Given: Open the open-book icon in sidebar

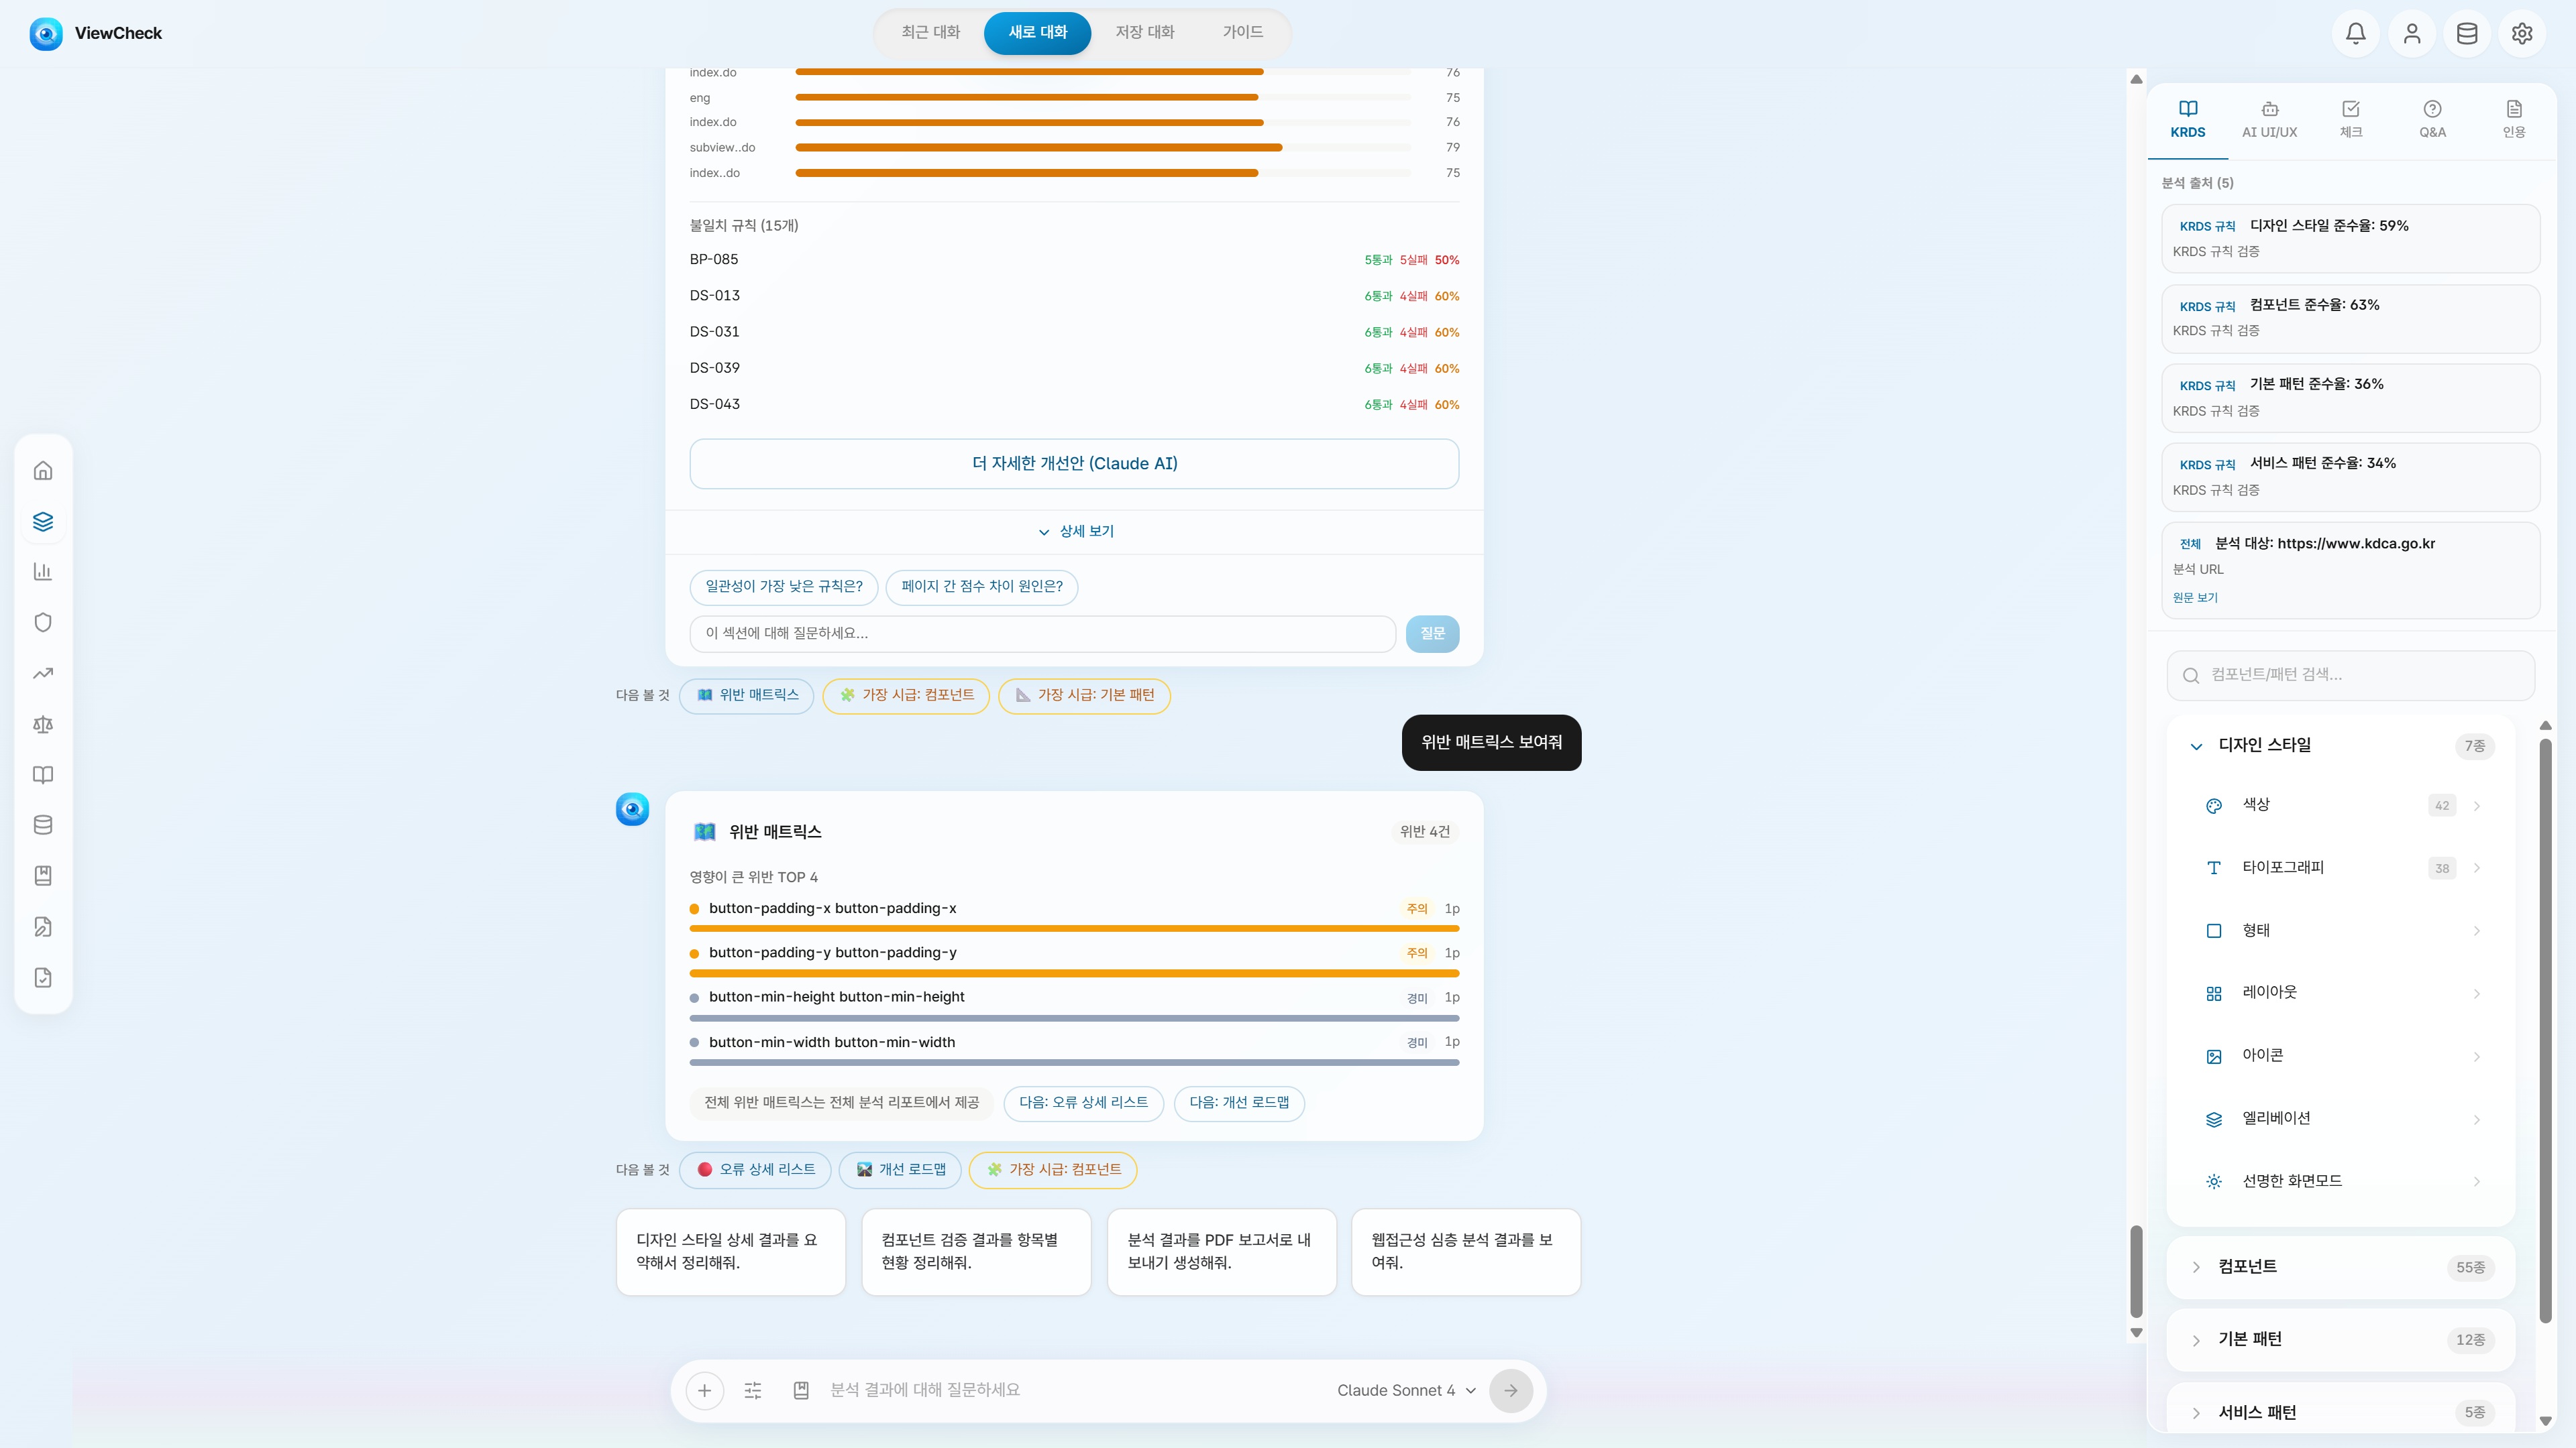Looking at the screenshot, I should [43, 774].
